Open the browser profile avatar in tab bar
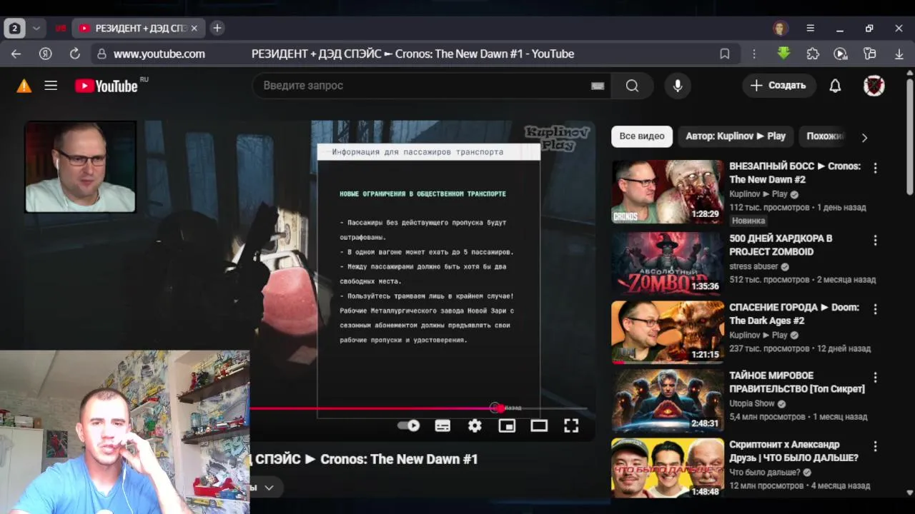The width and height of the screenshot is (915, 514). pyautogui.click(x=780, y=29)
